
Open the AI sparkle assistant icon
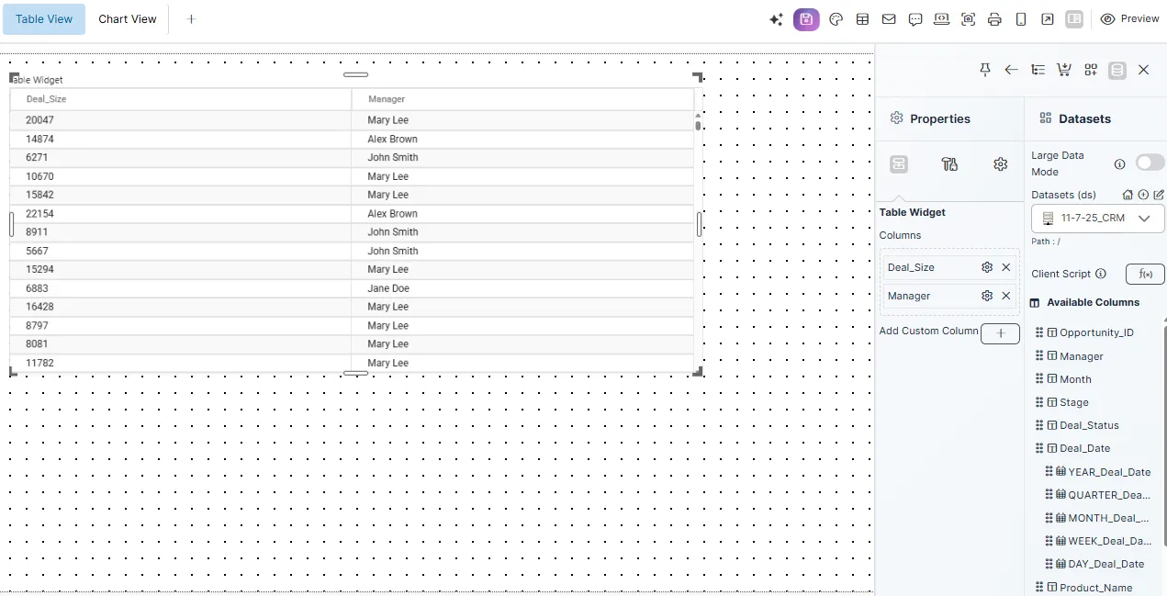[776, 19]
